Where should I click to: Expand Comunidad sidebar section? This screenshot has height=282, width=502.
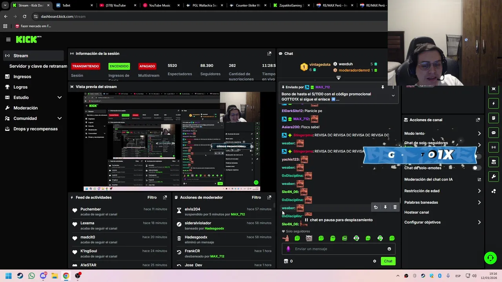60,118
